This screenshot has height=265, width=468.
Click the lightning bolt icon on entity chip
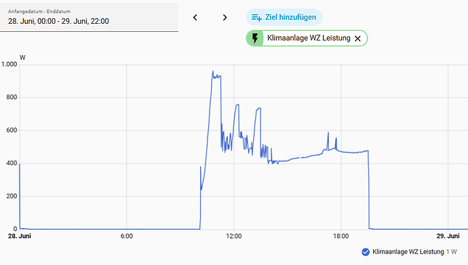point(255,38)
